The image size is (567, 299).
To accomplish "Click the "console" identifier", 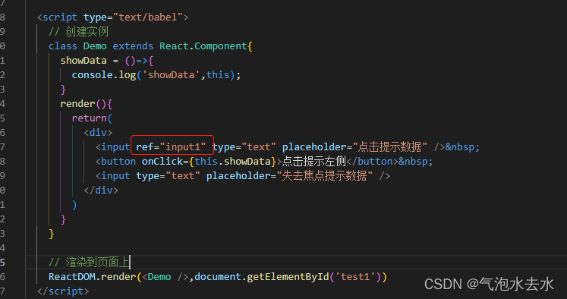I will coord(92,75).
